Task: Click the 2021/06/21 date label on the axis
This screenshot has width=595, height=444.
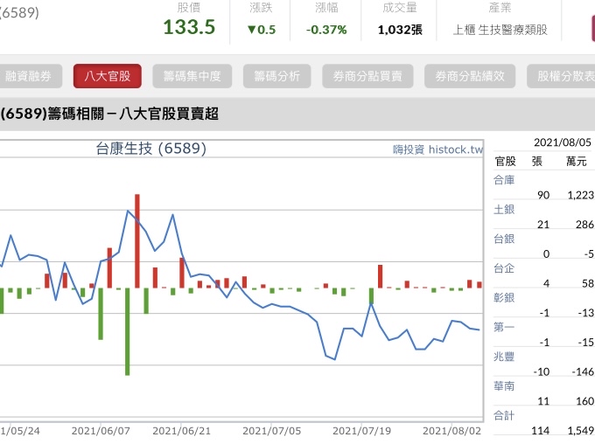Action: click(x=182, y=431)
